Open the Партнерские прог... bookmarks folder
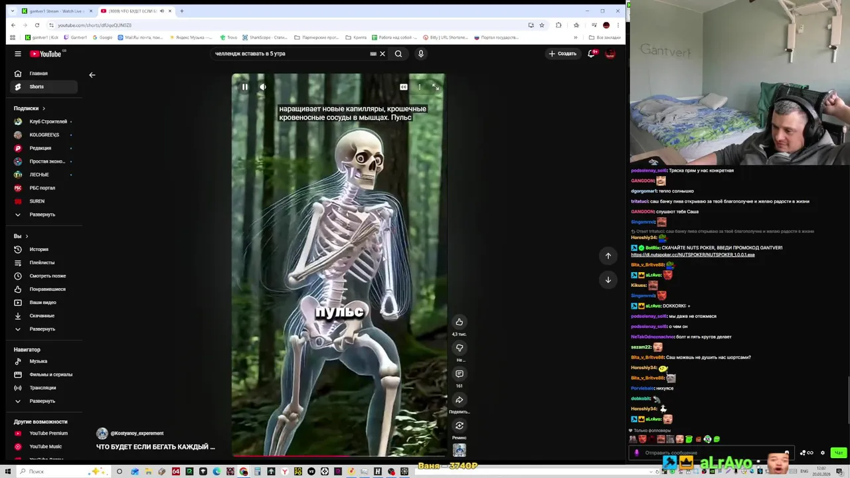 316,38
